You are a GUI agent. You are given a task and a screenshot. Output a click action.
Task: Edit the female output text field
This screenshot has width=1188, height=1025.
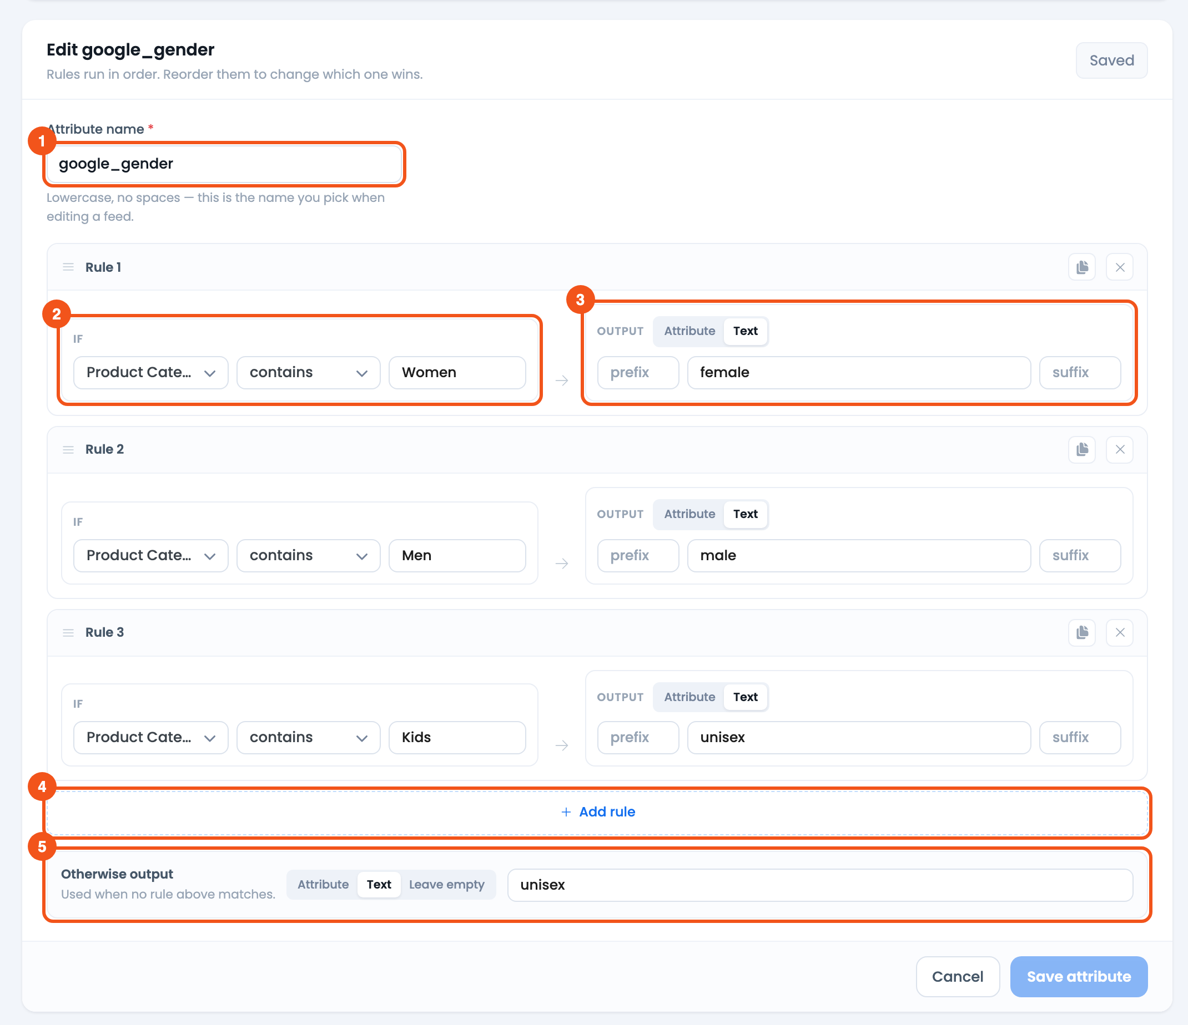pos(859,372)
